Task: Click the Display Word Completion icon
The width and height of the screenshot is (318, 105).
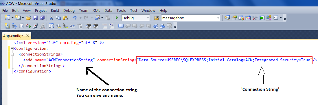Action: (72, 26)
